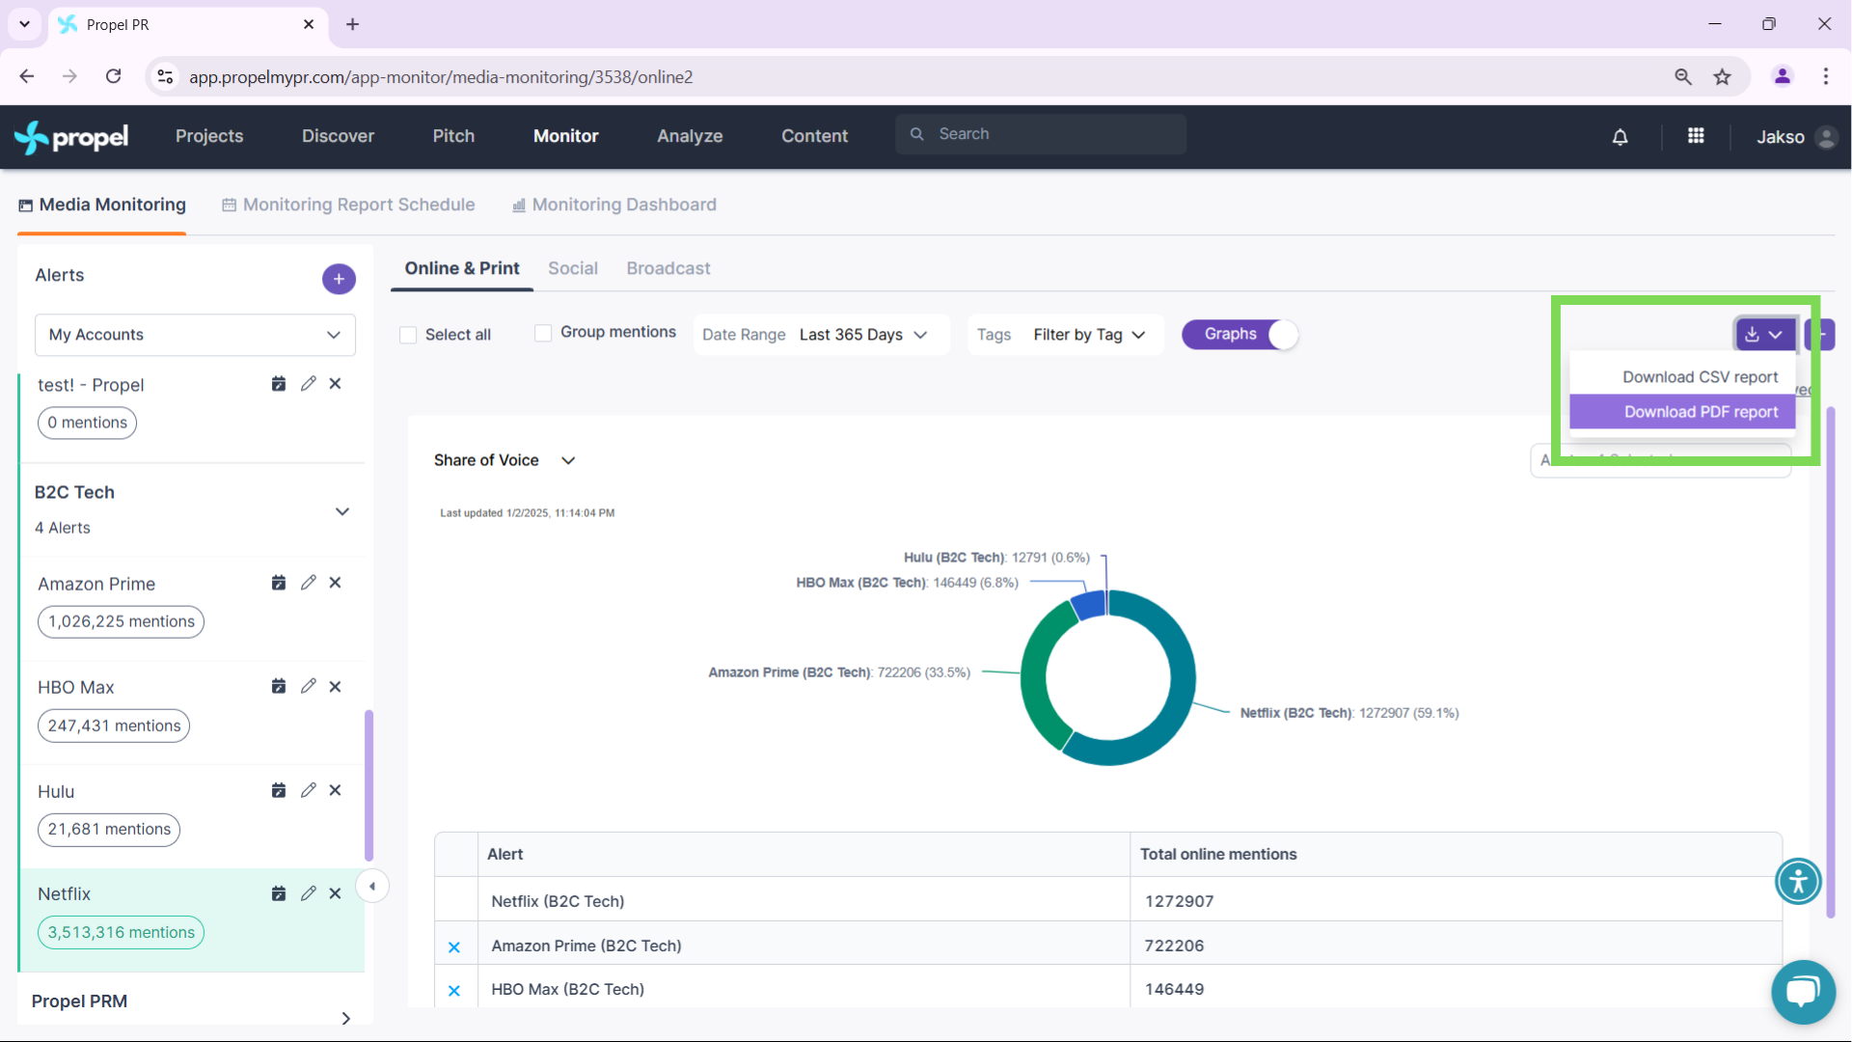Open Filter by Tag dropdown
The height and width of the screenshot is (1042, 1852).
[1066, 335]
